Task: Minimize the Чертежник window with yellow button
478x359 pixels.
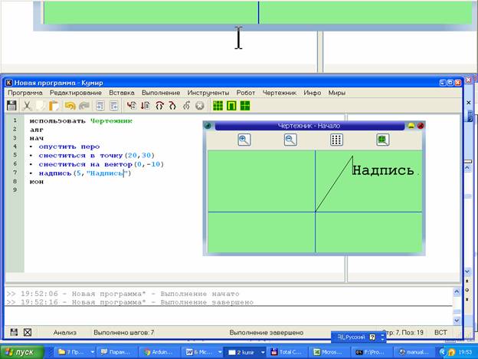Action: point(411,126)
